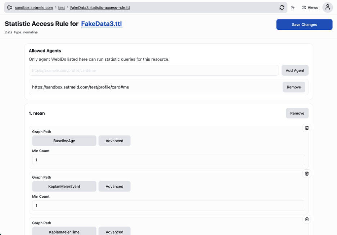Navigate to the test breadcrumb folder
This screenshot has width=337, height=235.
62,8
